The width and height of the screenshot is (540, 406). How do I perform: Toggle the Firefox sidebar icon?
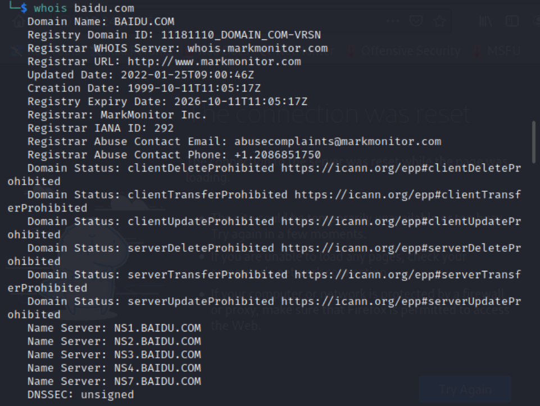[x=511, y=21]
